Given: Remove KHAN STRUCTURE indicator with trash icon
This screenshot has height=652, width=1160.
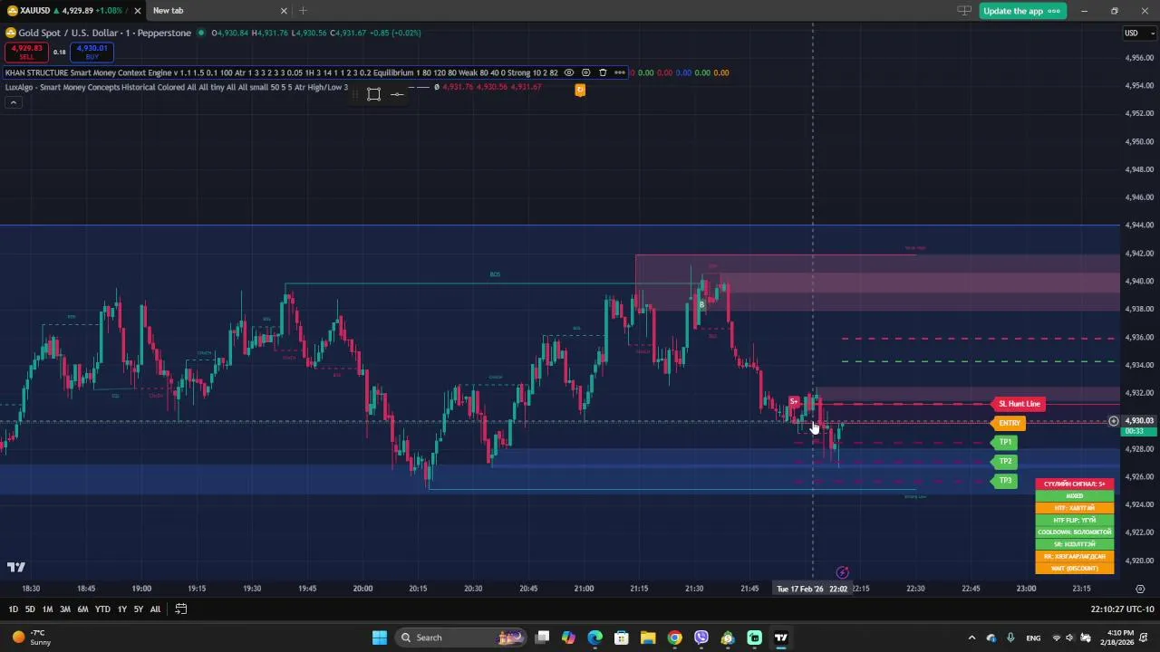Looking at the screenshot, I should (603, 72).
